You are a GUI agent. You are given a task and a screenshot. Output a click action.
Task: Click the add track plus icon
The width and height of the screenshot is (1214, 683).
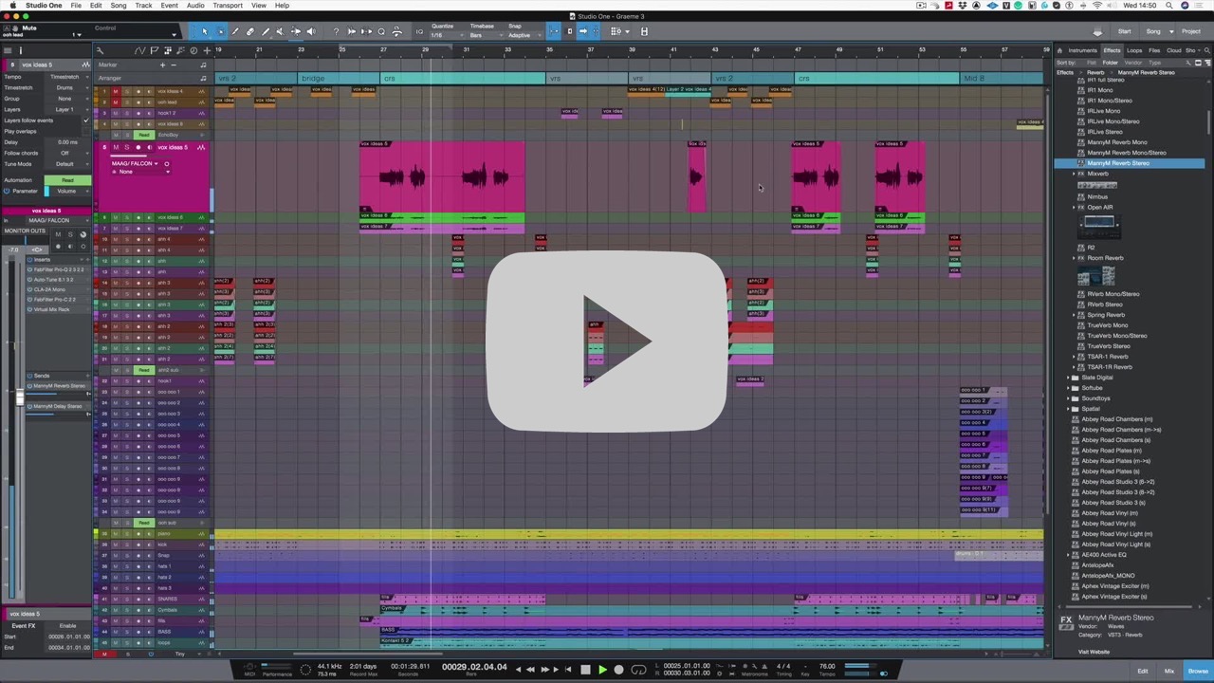(208, 50)
